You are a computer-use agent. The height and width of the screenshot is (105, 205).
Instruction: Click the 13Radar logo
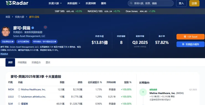pos(17,3)
